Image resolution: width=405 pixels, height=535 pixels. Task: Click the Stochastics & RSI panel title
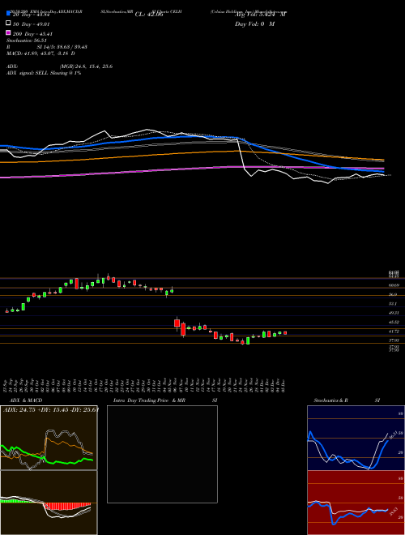347,400
